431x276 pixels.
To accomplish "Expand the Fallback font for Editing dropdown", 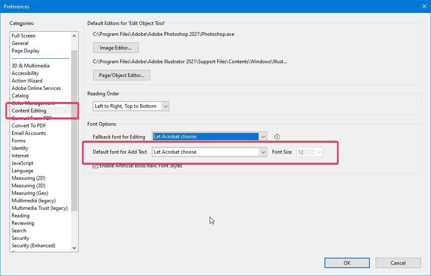I will 209,137.
